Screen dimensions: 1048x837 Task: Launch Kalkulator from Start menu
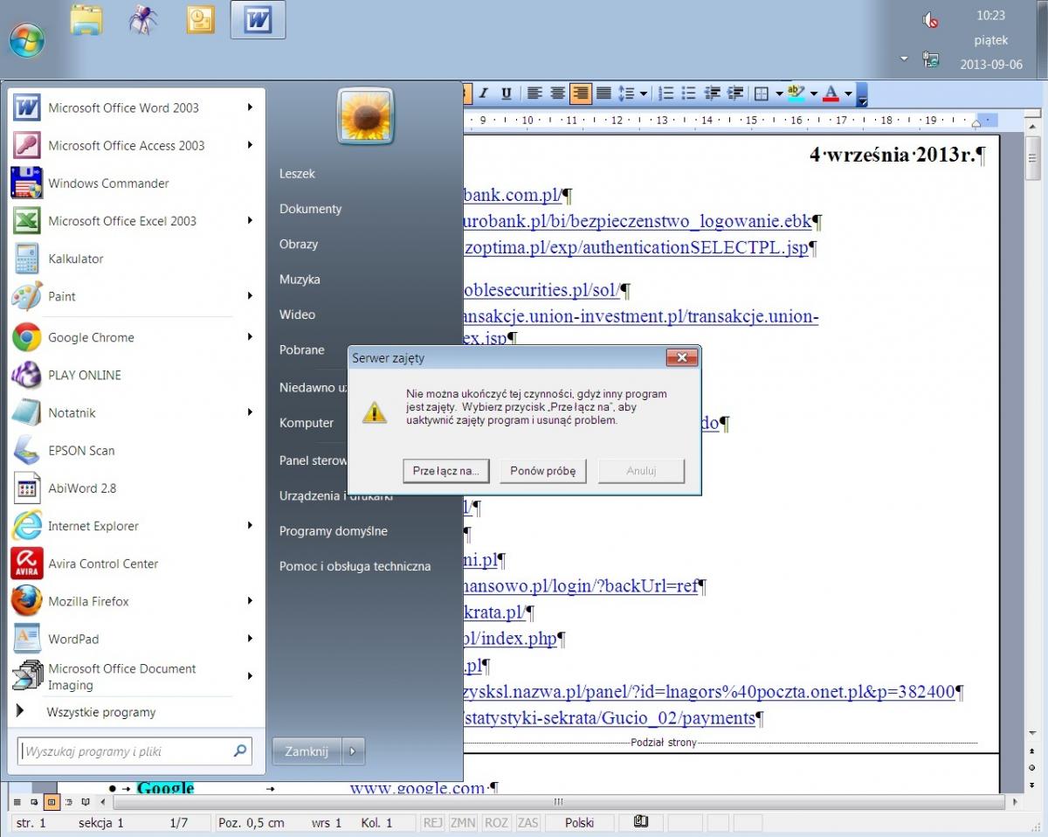click(x=76, y=259)
